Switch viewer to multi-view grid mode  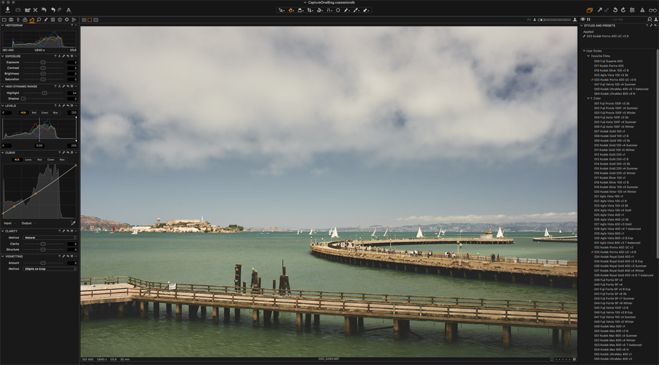tap(84, 20)
